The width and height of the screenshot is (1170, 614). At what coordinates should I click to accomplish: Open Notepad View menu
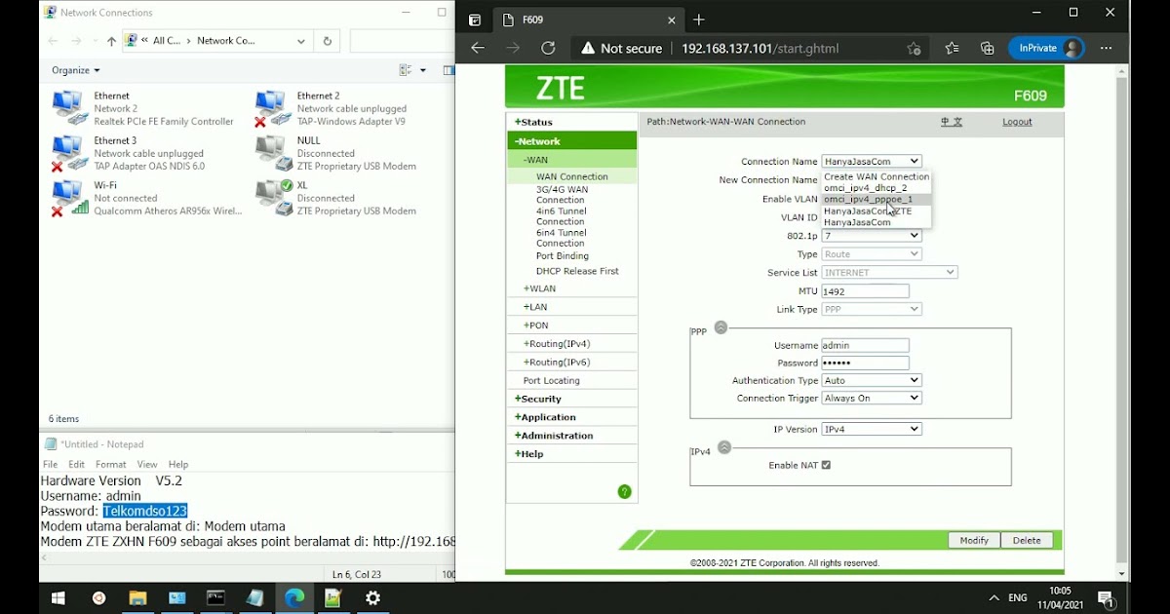tap(147, 465)
